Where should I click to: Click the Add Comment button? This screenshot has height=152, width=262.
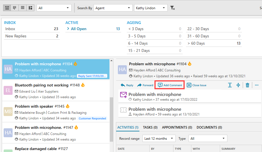click(x=170, y=85)
